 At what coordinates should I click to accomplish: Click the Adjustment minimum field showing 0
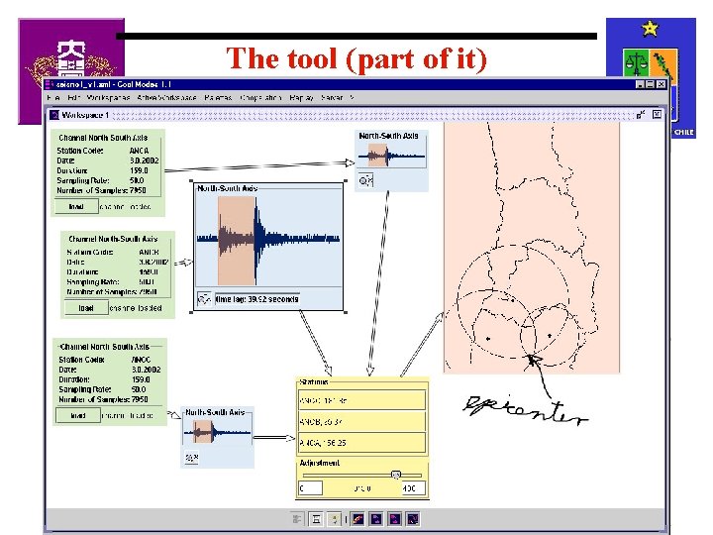click(x=311, y=488)
